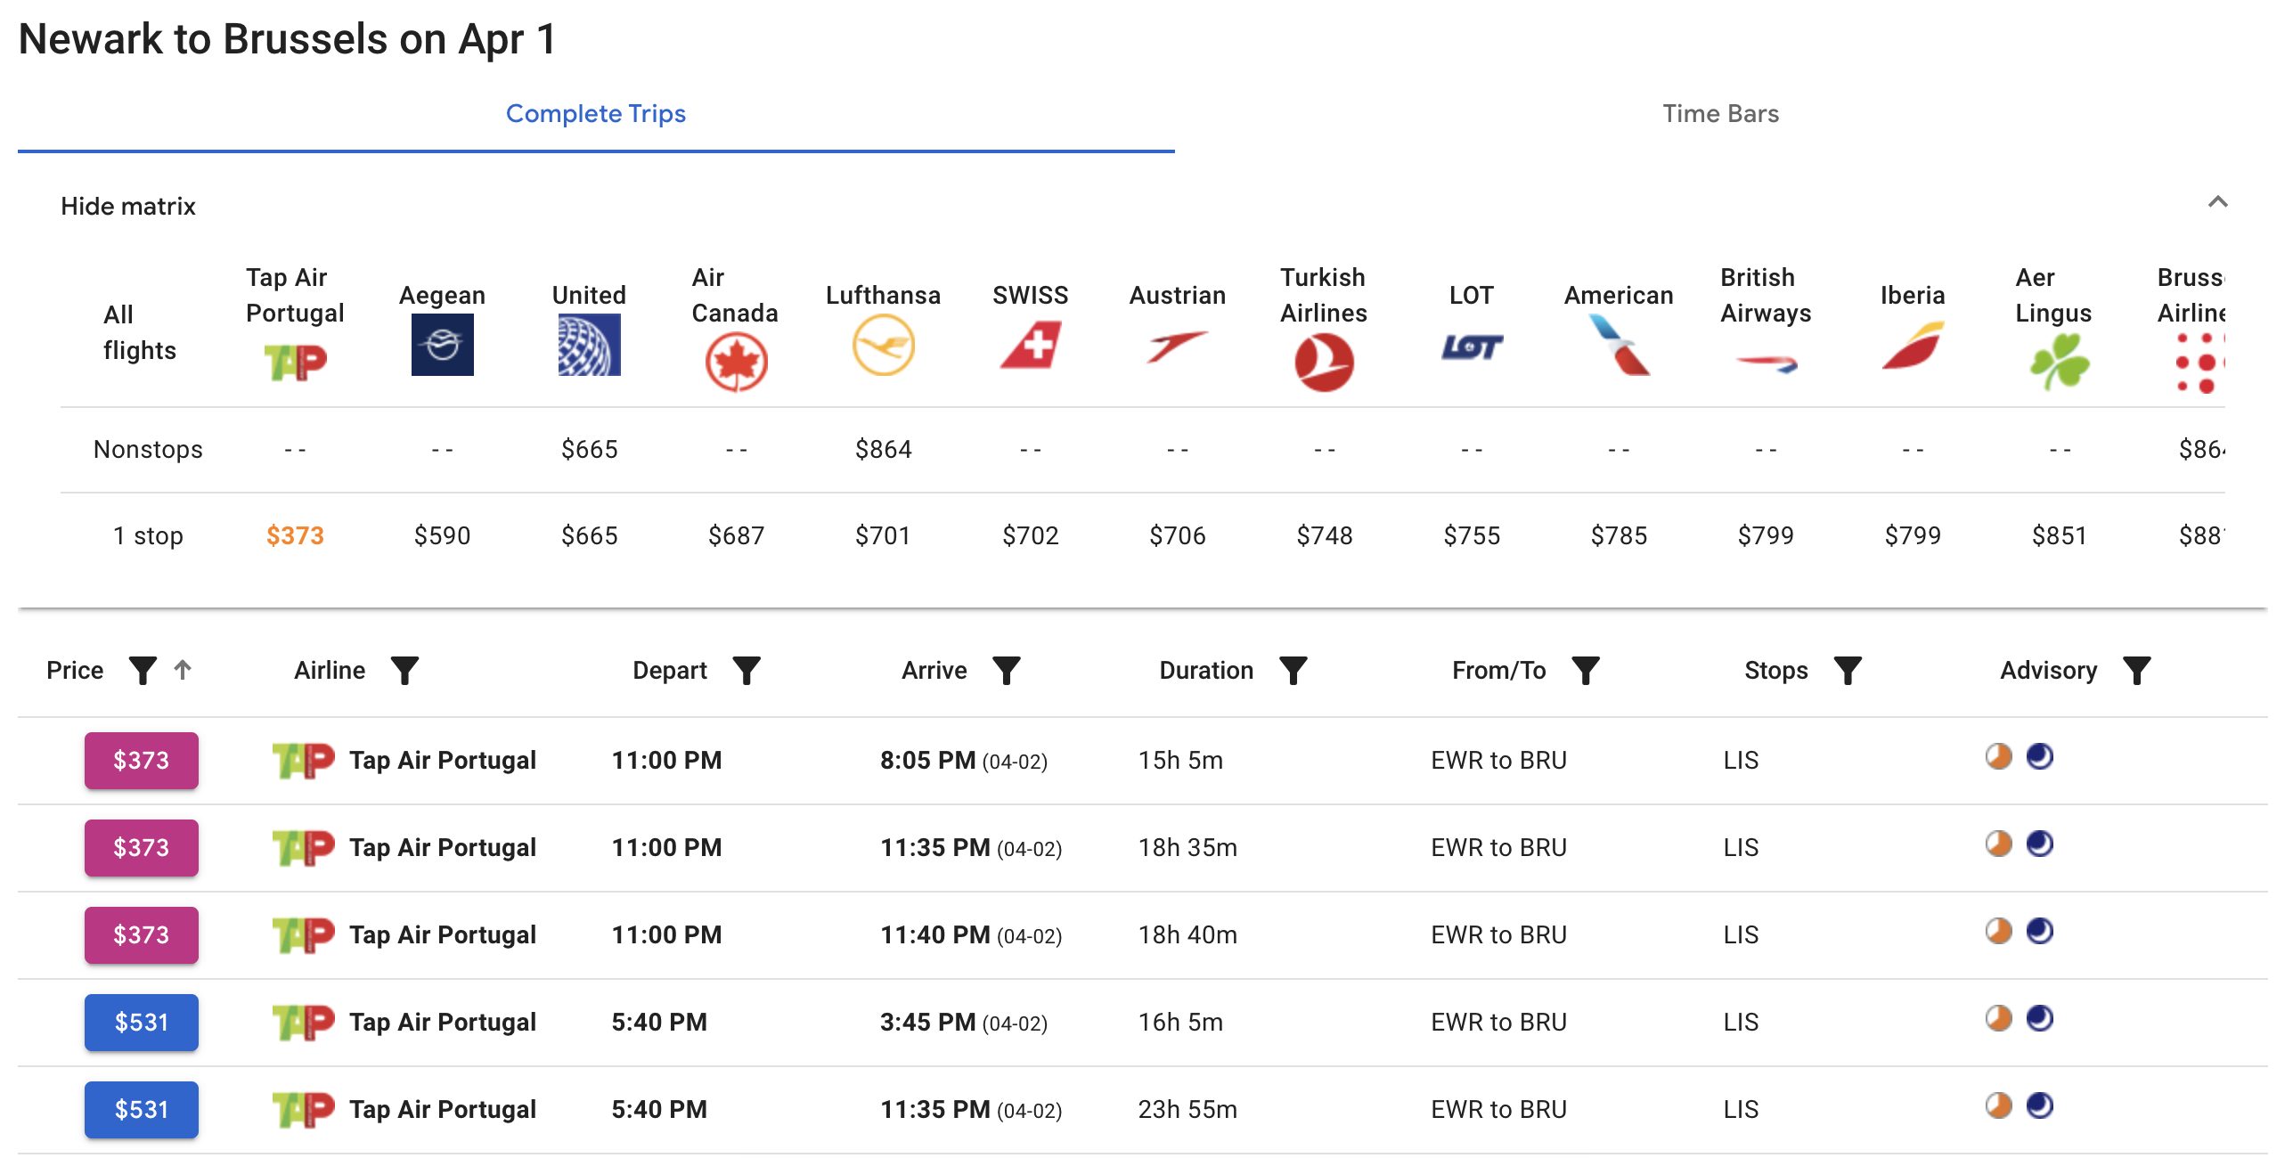
Task: Click the Iberia airline logo
Action: click(x=1913, y=346)
